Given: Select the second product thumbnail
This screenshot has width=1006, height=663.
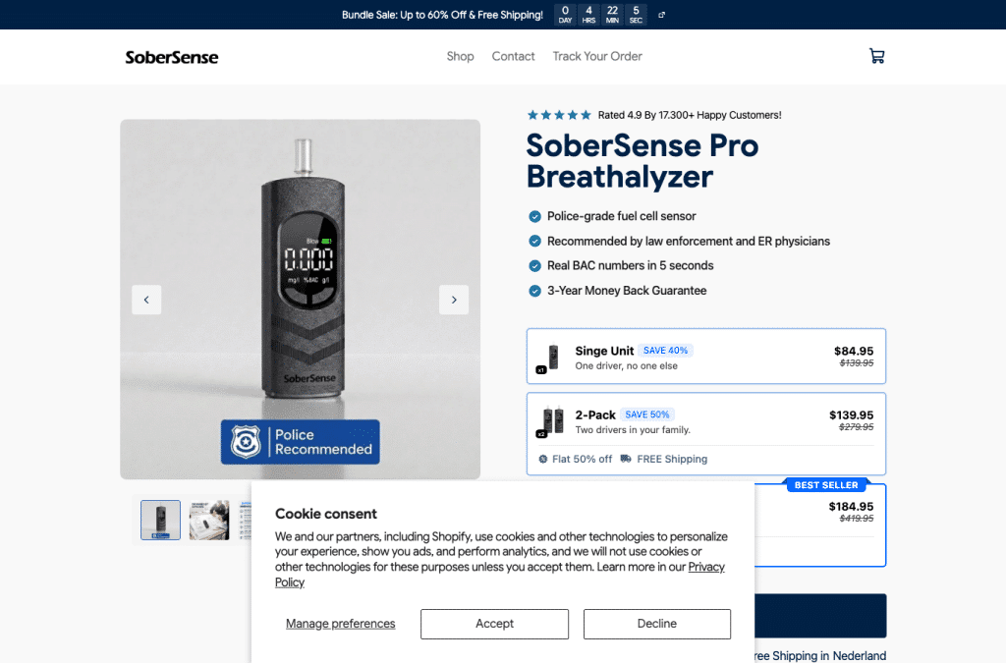Looking at the screenshot, I should click(209, 520).
